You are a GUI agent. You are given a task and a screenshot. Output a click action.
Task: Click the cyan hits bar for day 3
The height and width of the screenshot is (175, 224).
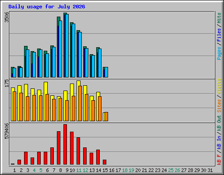click(28, 63)
